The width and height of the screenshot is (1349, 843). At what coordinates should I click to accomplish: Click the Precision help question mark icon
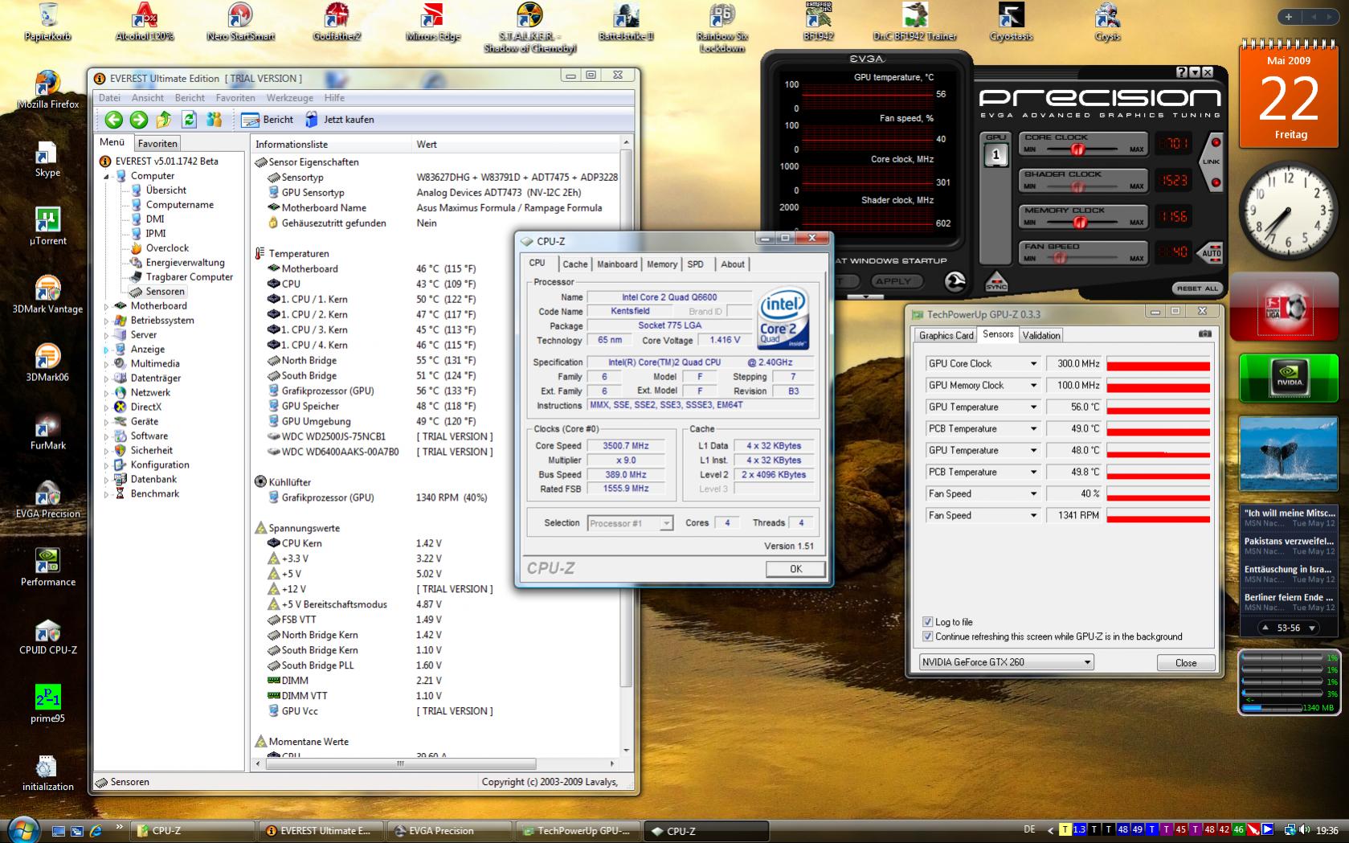[1181, 72]
